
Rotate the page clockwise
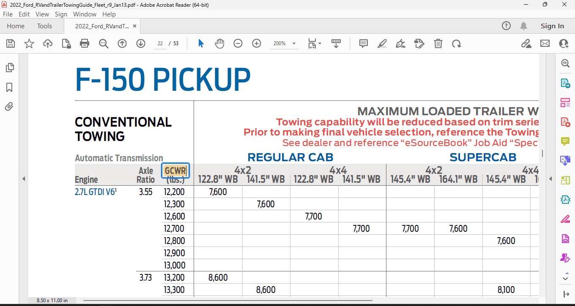pos(457,43)
